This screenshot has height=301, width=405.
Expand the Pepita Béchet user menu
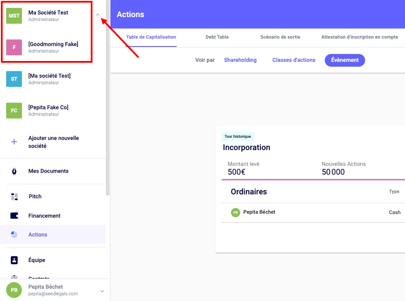(102, 290)
